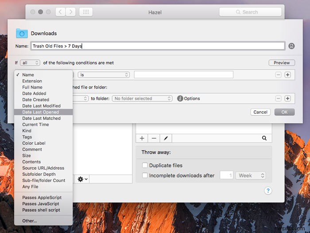Click the rule Name text field

[157, 46]
